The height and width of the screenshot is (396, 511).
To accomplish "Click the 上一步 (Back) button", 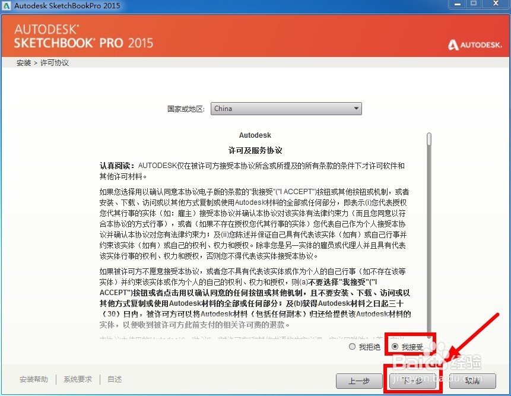I will tap(359, 381).
